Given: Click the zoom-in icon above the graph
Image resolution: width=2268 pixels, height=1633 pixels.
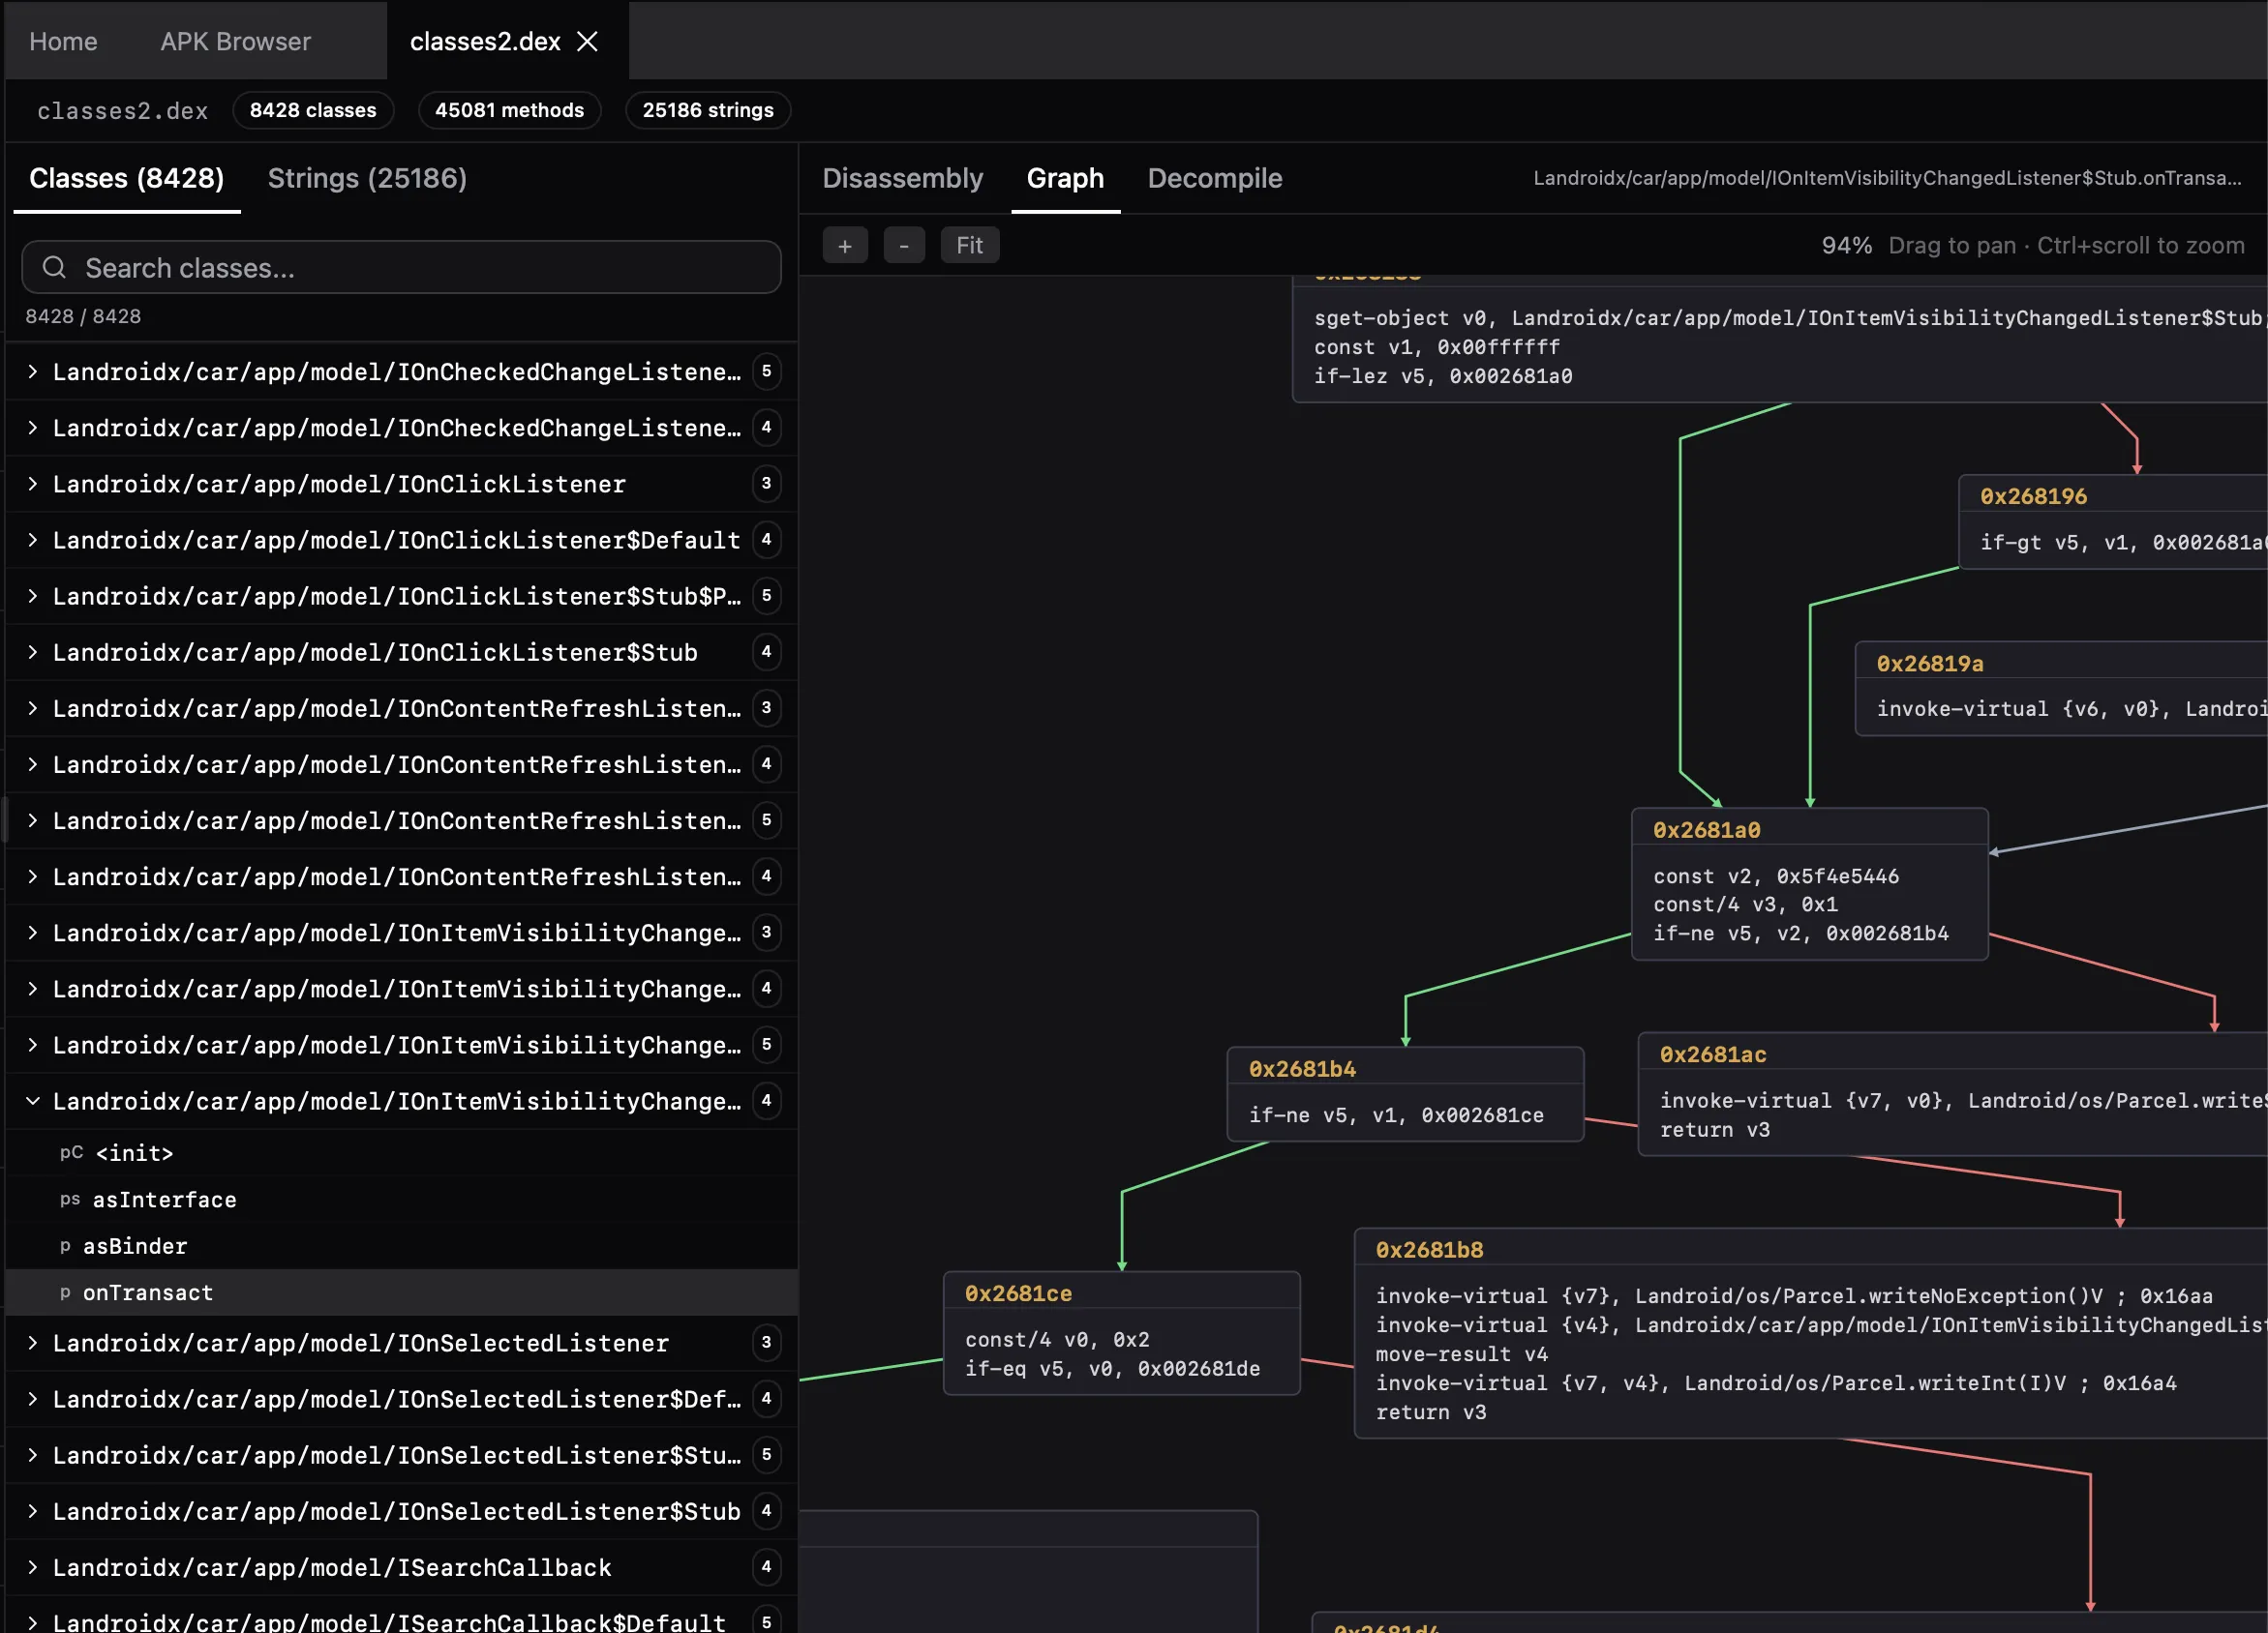Looking at the screenshot, I should 845,245.
